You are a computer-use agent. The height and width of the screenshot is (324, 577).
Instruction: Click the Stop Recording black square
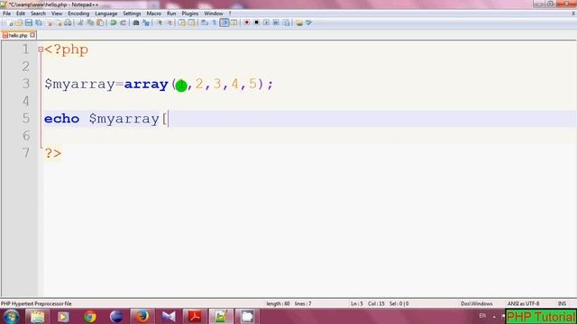(x=256, y=22)
